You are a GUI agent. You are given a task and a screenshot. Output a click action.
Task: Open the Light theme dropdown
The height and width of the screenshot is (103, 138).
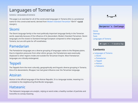click(104, 44)
